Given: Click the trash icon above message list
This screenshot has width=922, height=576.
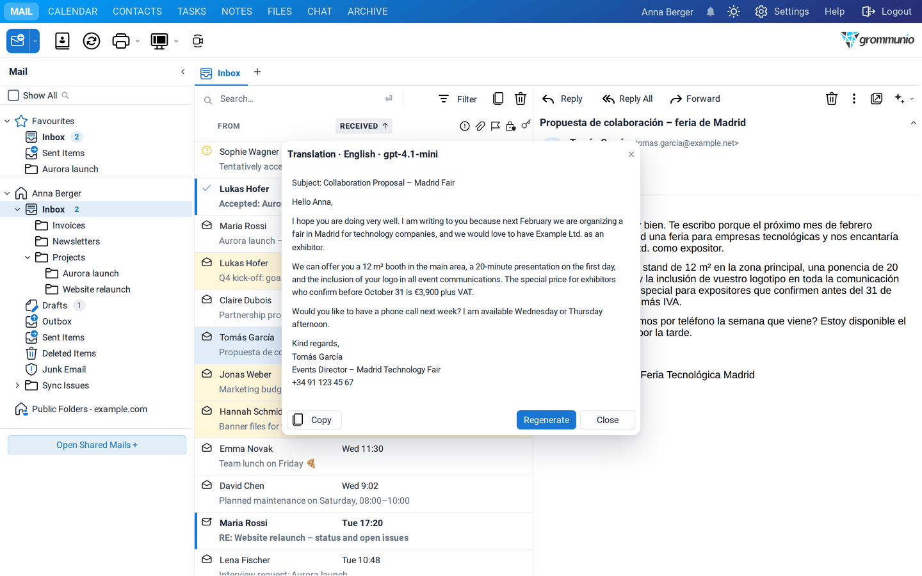Looking at the screenshot, I should [521, 99].
